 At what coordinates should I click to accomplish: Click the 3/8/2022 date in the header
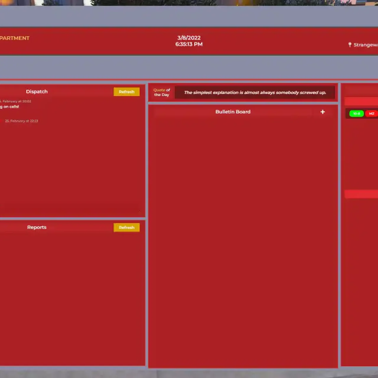pyautogui.click(x=189, y=38)
